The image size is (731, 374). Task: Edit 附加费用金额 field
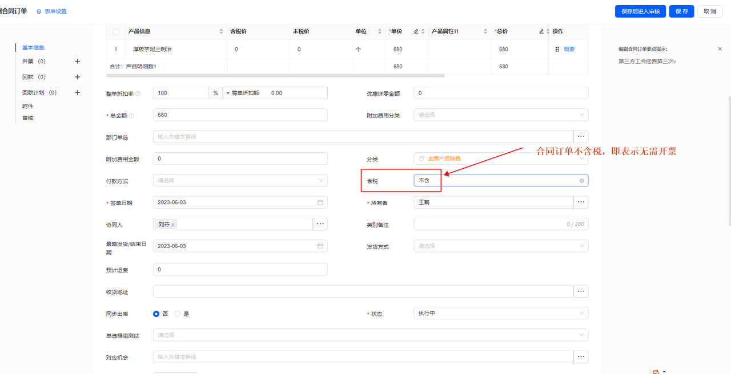tap(240, 158)
